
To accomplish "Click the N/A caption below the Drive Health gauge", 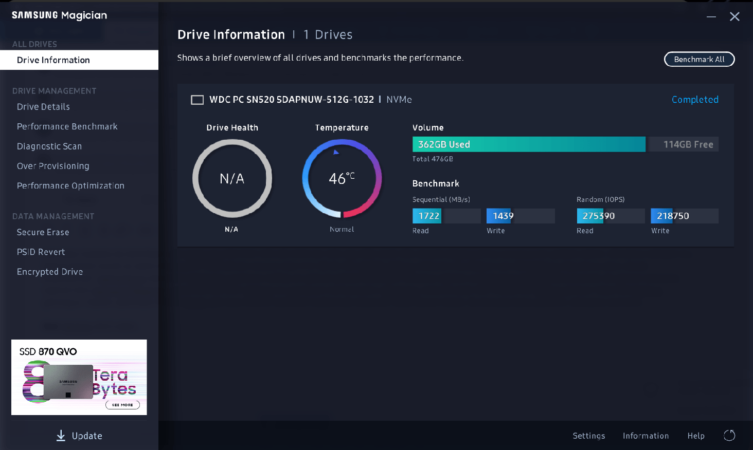I will [231, 229].
